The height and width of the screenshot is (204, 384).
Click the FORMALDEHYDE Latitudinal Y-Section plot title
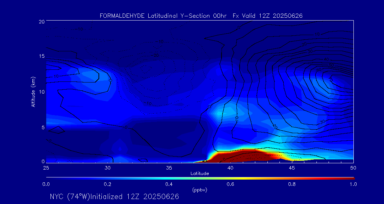[201, 16]
